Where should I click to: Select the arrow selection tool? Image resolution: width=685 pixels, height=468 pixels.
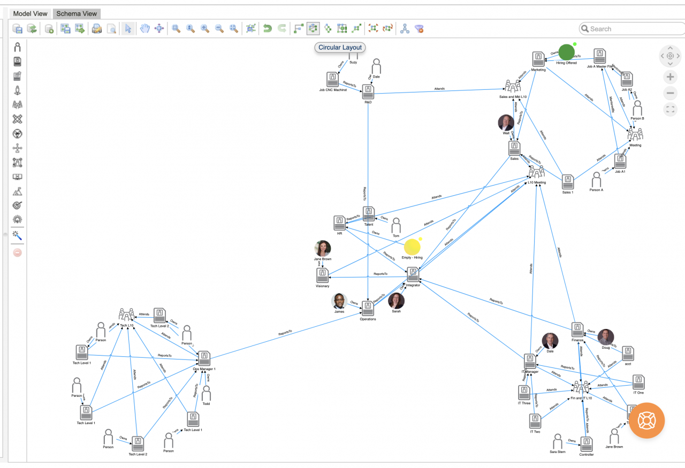[128, 28]
